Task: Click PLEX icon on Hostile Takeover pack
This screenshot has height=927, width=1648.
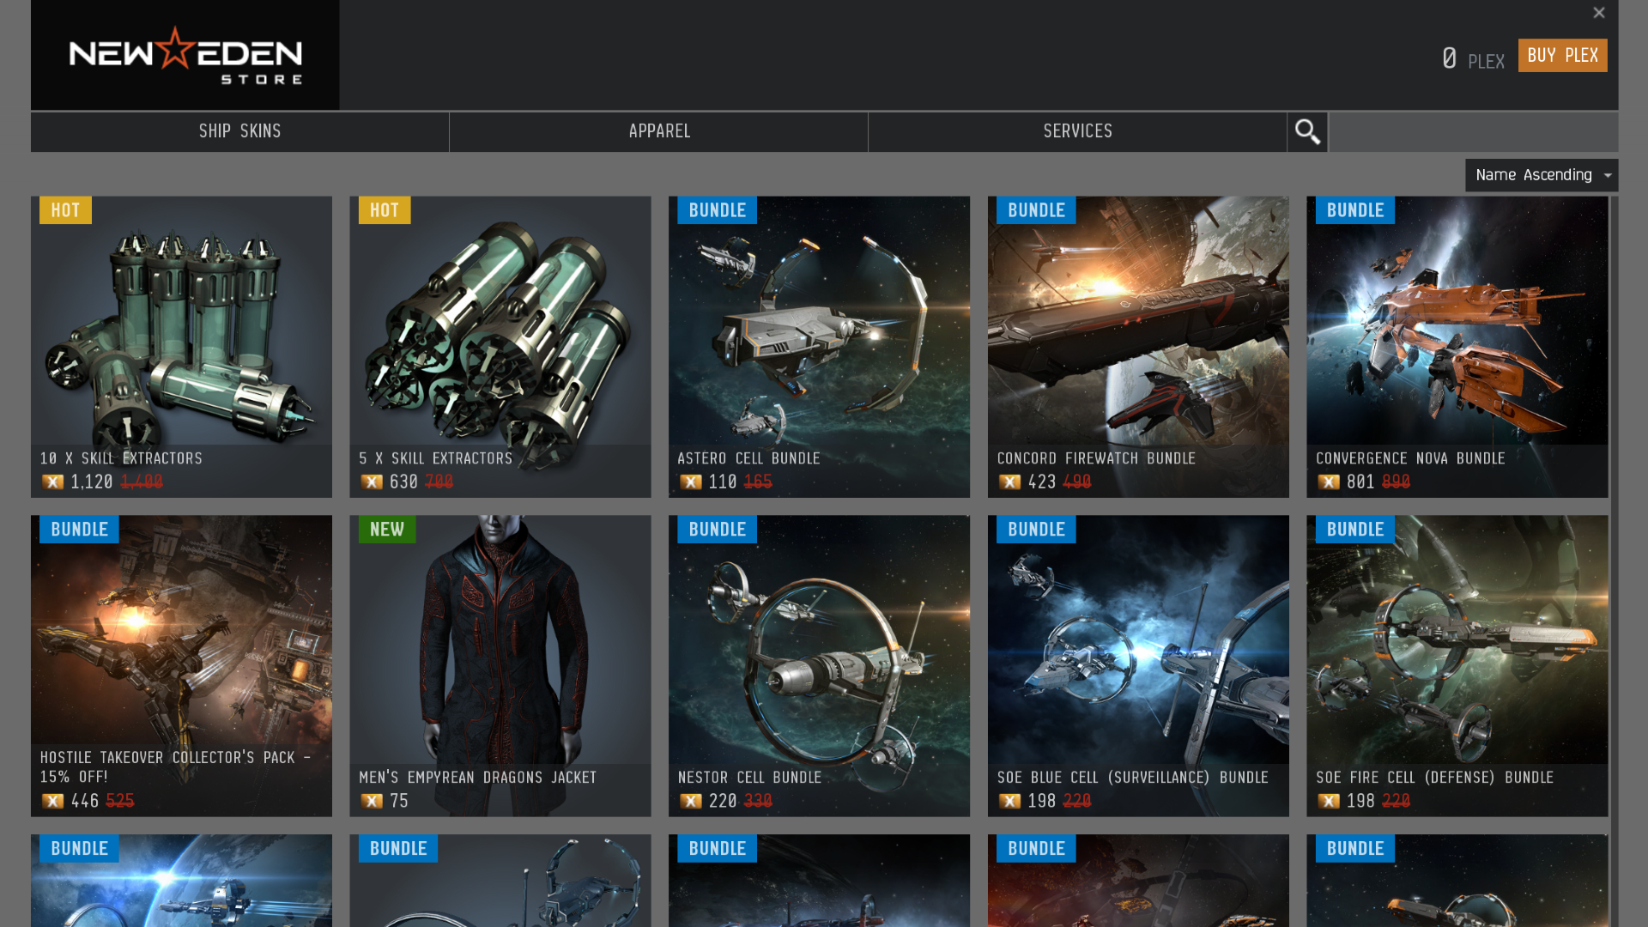Action: pyautogui.click(x=53, y=801)
